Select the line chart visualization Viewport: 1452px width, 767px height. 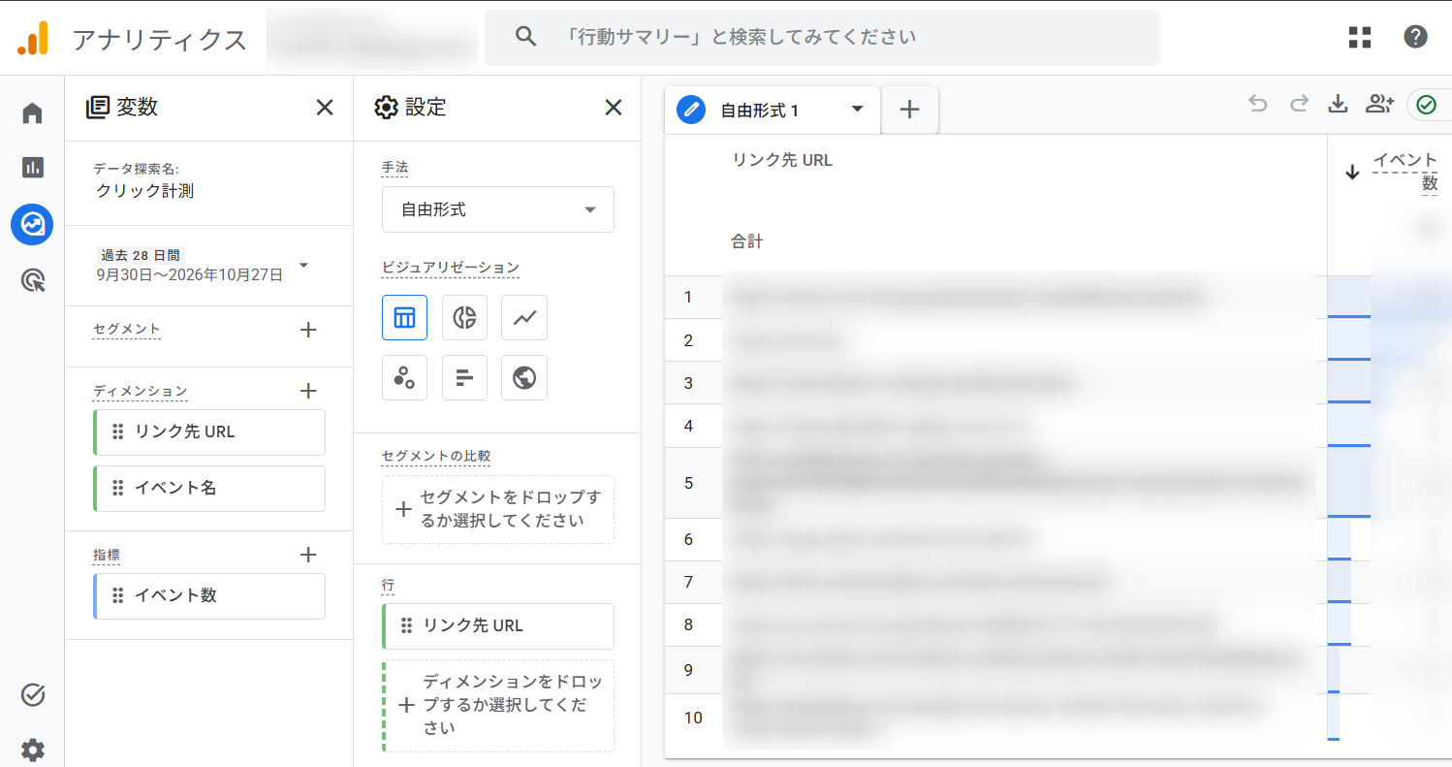[x=524, y=317]
